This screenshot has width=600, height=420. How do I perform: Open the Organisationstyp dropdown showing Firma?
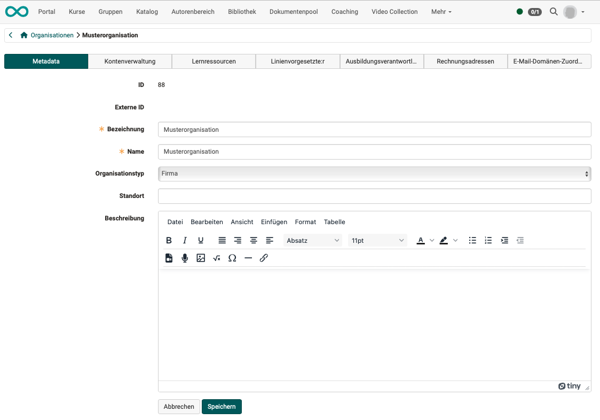[x=374, y=173]
